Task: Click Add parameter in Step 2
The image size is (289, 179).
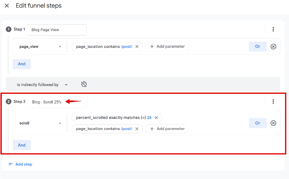Action: [167, 129]
